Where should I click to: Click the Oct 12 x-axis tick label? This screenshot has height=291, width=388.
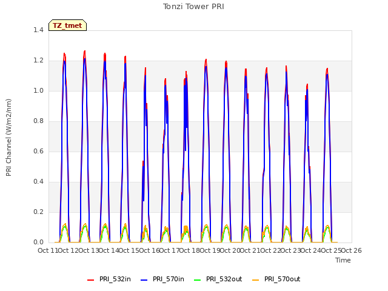(x=69, y=250)
